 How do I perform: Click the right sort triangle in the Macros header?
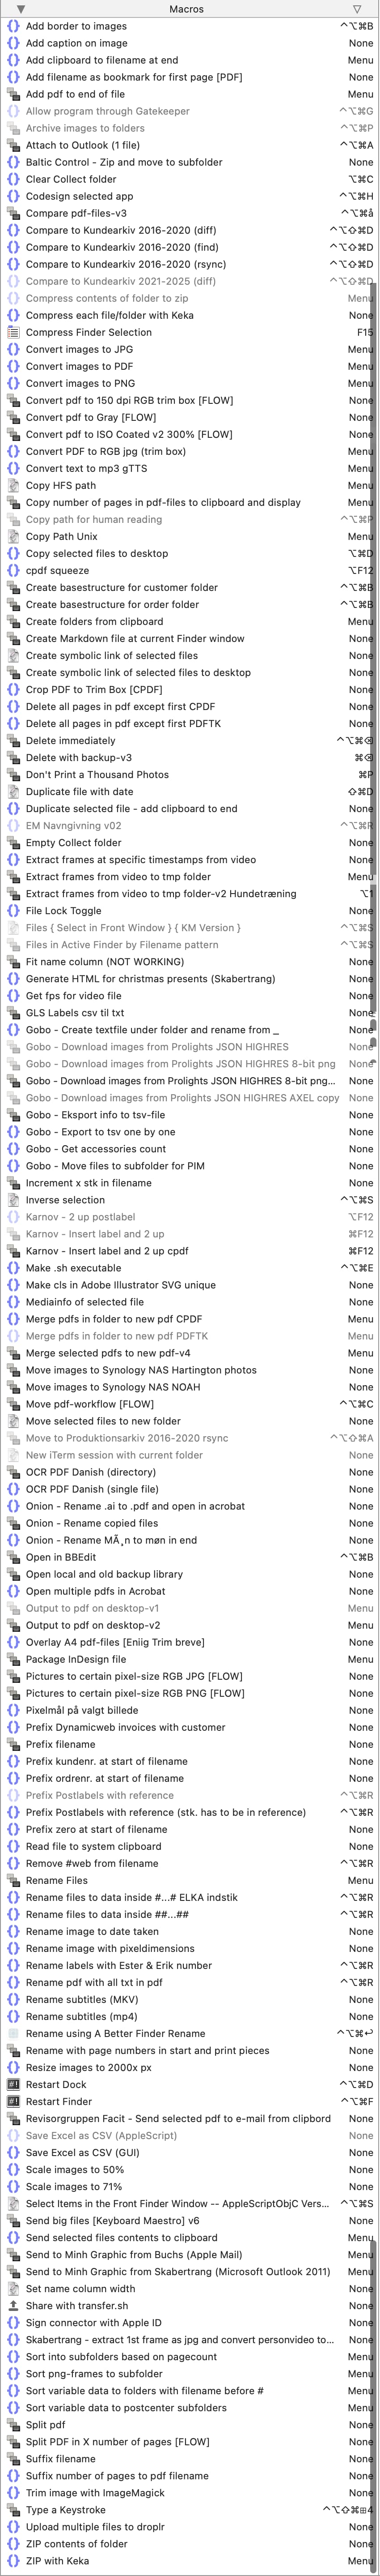pyautogui.click(x=357, y=9)
